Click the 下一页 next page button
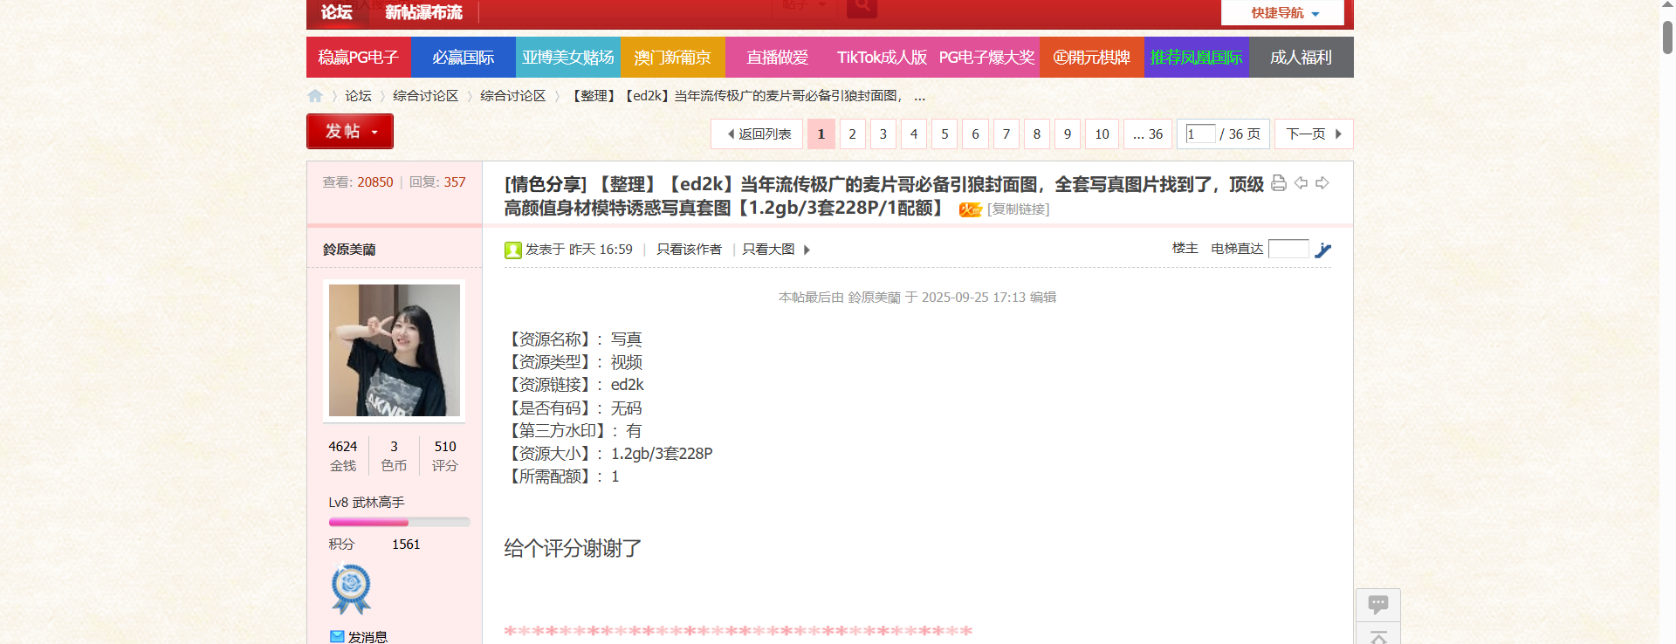 [1314, 134]
